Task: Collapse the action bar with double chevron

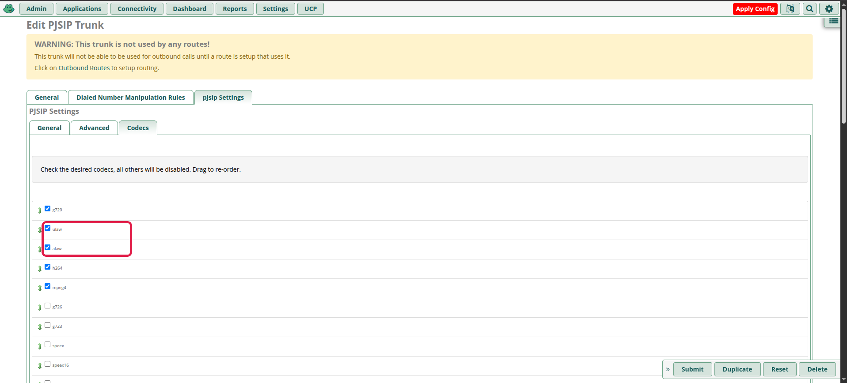Action: (x=668, y=369)
